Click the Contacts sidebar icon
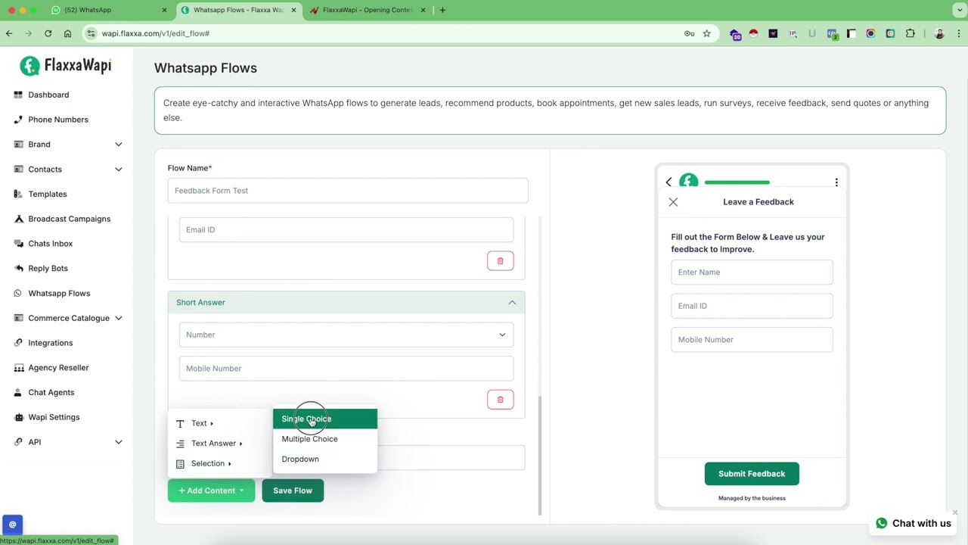The image size is (968, 545). (x=18, y=170)
